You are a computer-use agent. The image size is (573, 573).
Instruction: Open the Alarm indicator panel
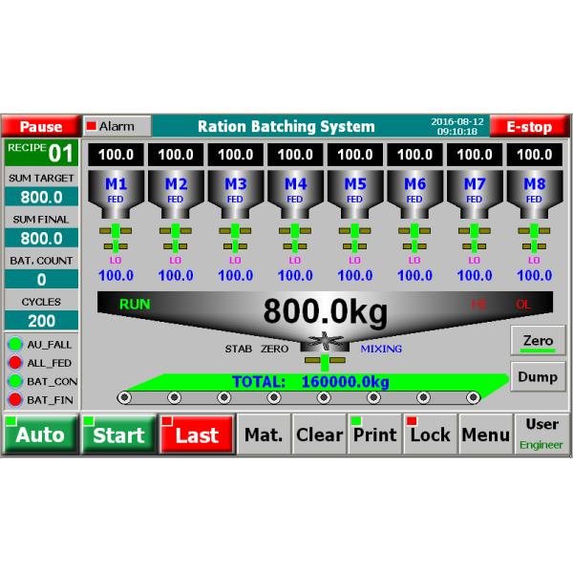click(x=117, y=126)
